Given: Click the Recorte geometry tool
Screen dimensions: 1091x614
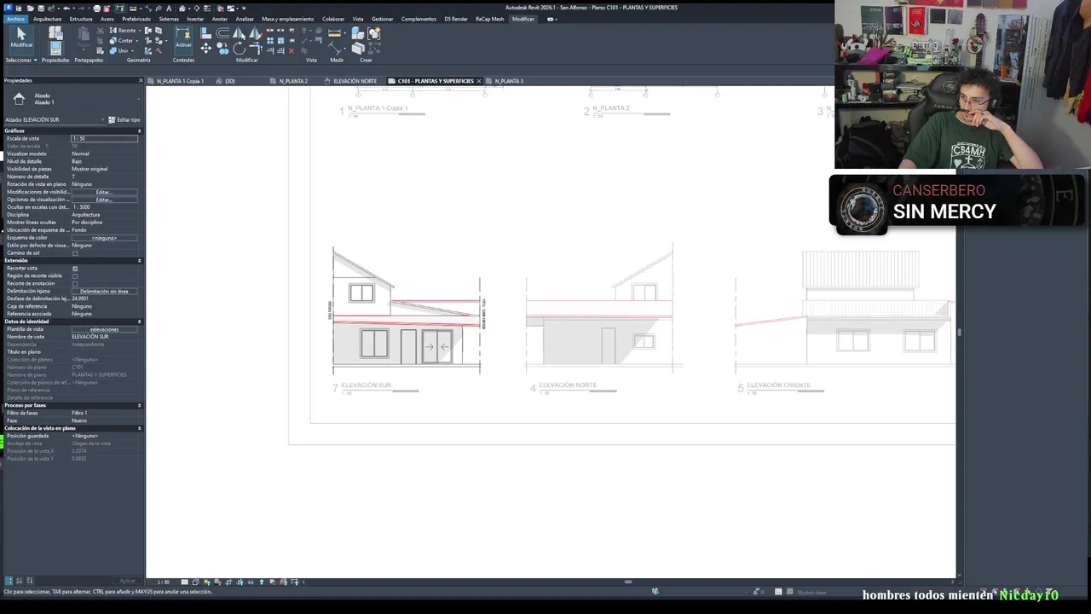Looking at the screenshot, I should click(x=123, y=30).
